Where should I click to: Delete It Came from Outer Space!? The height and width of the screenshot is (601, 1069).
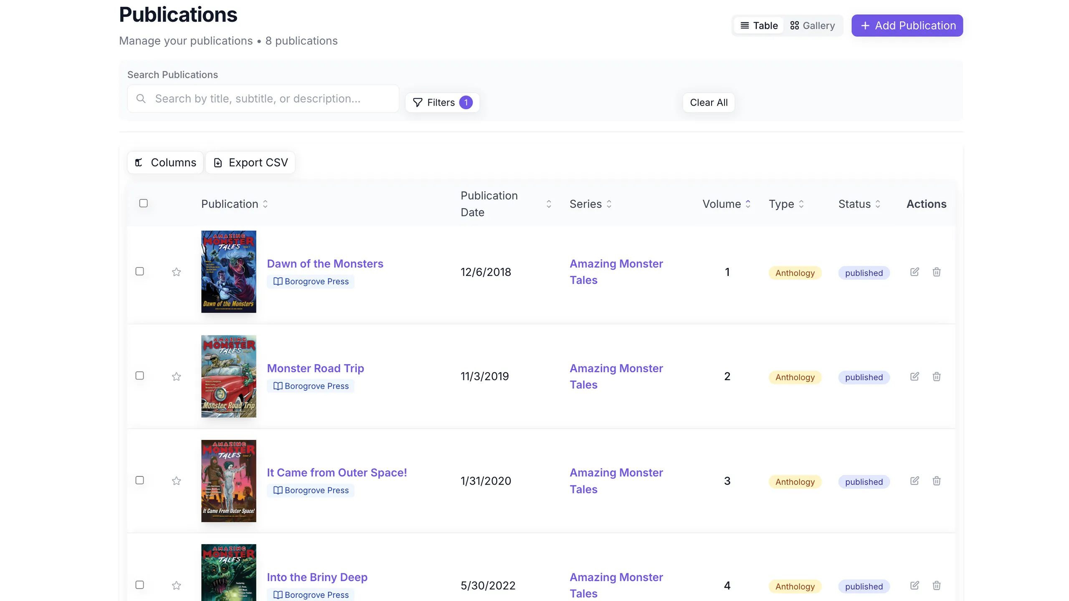click(x=937, y=481)
